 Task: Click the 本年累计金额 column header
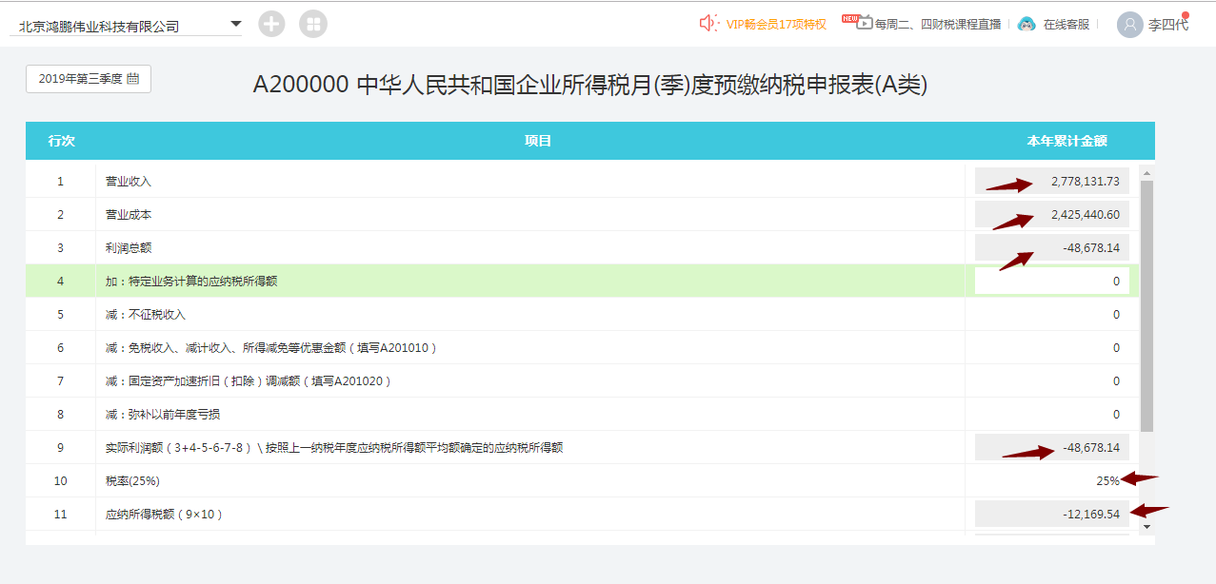pos(1066,141)
